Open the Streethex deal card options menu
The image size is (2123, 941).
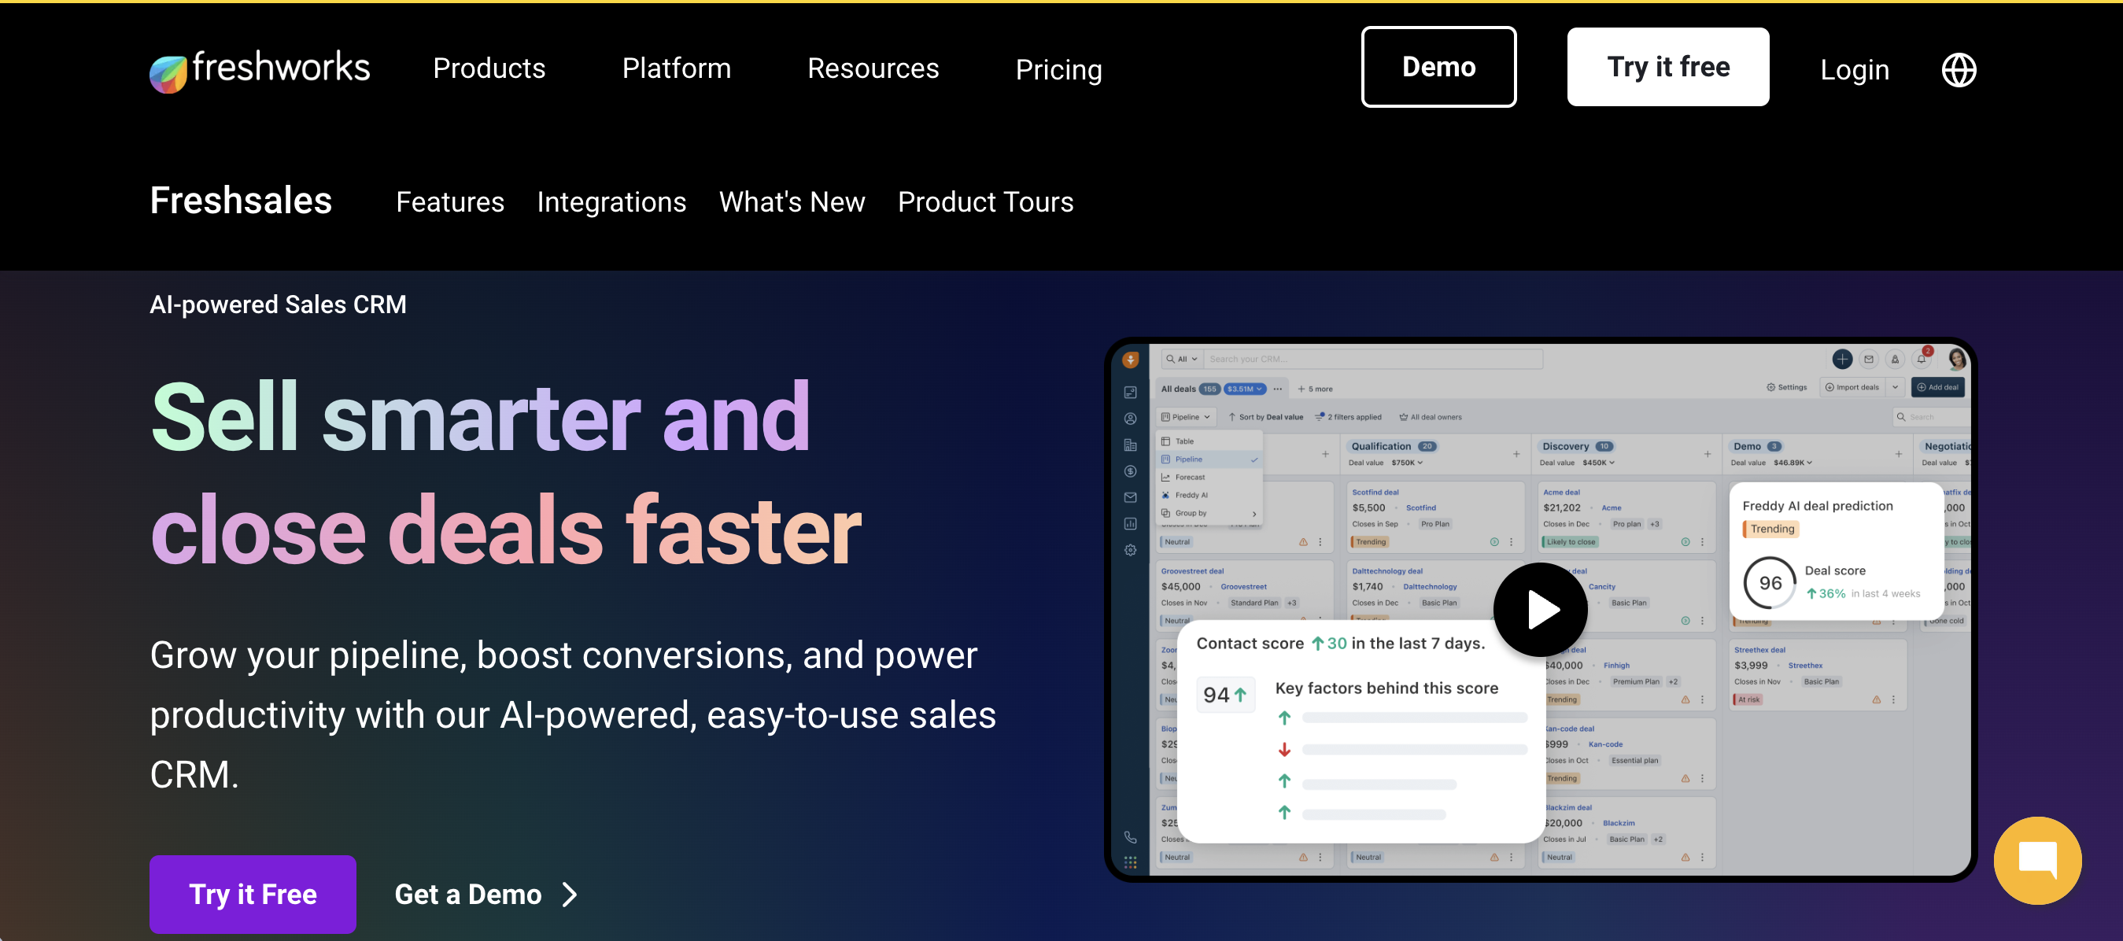click(x=1893, y=699)
